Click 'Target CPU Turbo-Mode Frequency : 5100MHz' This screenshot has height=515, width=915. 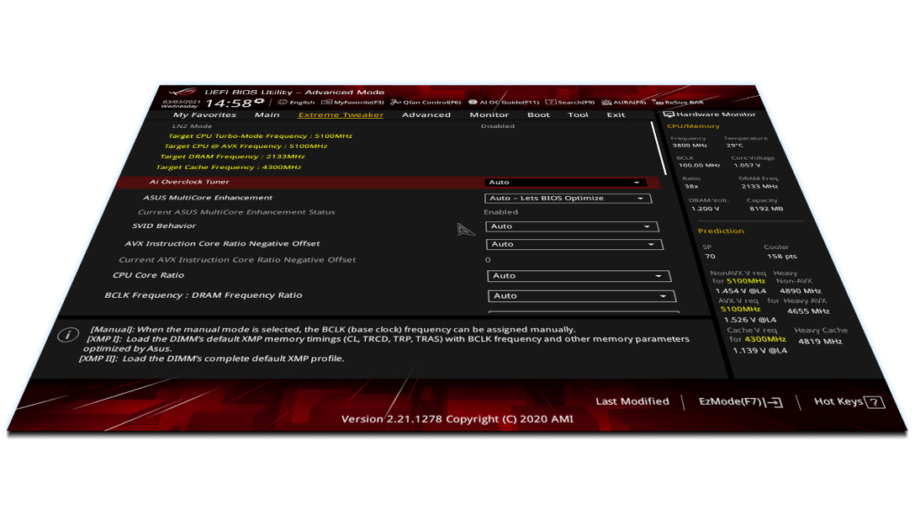pyautogui.click(x=260, y=136)
